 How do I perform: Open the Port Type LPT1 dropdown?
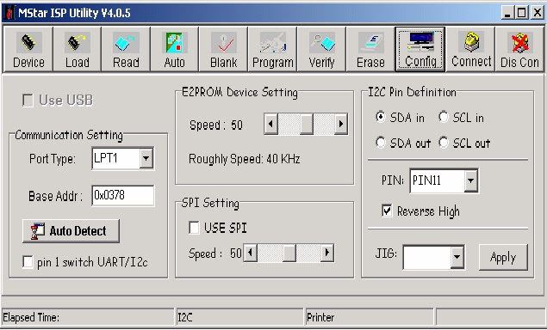click(x=146, y=158)
